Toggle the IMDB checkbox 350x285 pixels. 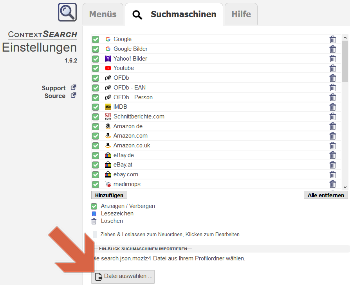96,107
